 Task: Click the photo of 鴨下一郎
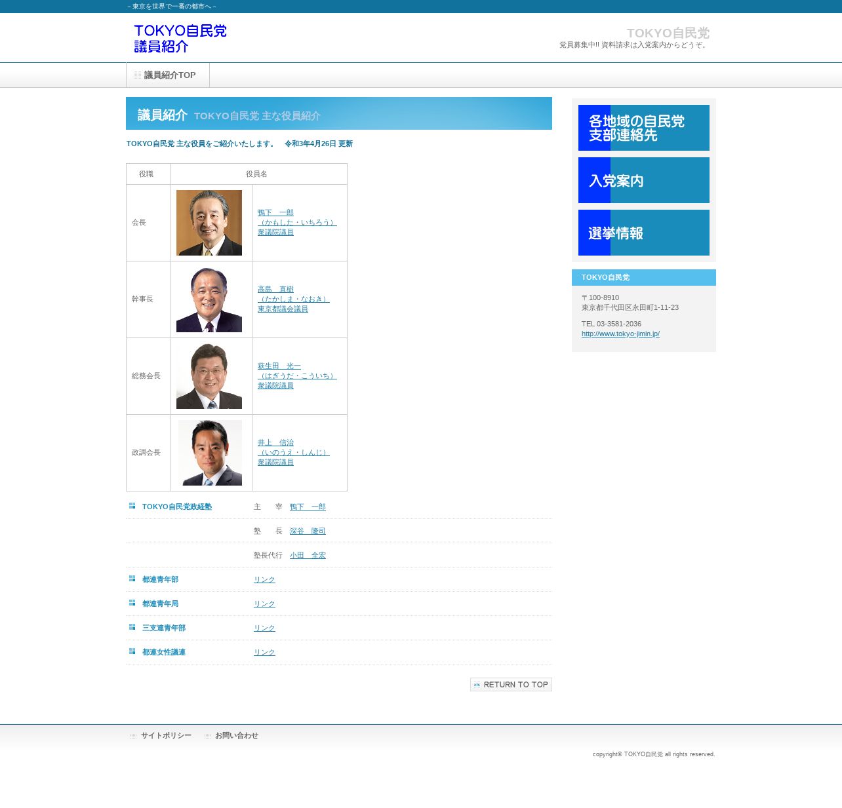pos(209,223)
